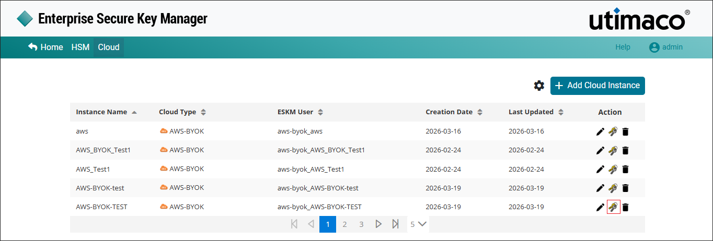Open settings gear next to Add Cloud Instance
This screenshot has height=241, width=713.
[539, 86]
